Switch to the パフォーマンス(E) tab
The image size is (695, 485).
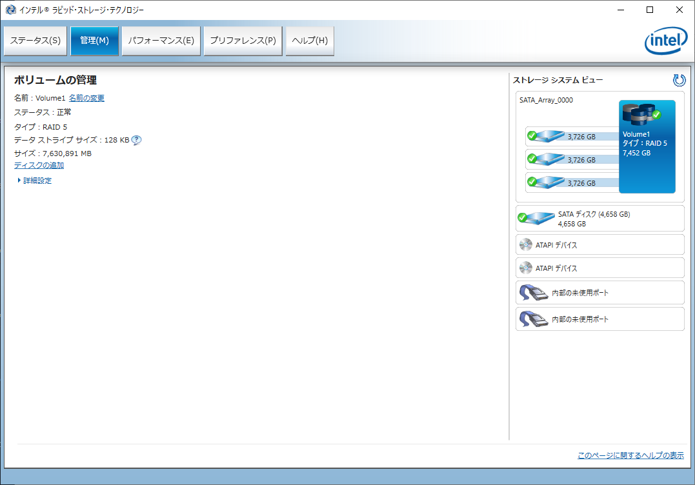[x=161, y=41]
